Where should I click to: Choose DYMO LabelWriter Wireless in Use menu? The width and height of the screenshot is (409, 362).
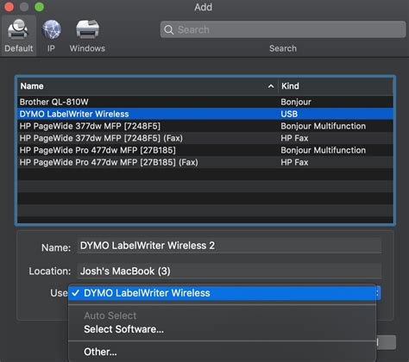click(x=222, y=293)
